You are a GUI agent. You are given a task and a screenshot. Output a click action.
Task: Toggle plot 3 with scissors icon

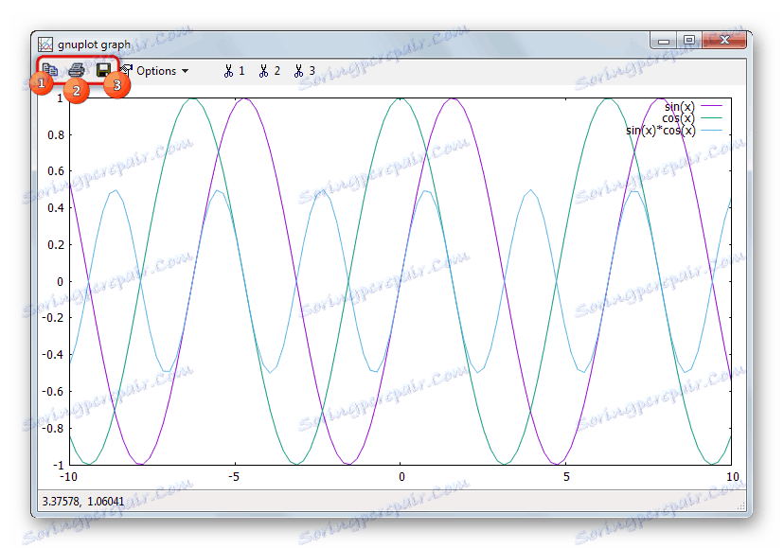[305, 71]
